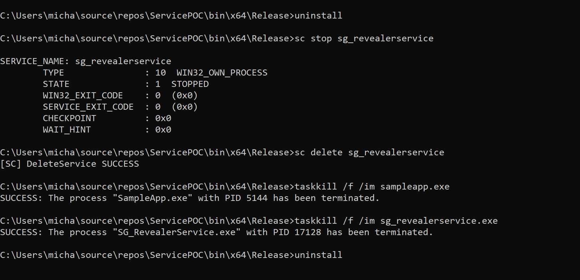Screen dimensions: 580x280
Task: Click the first uninstall command text
Action: tap(318, 16)
